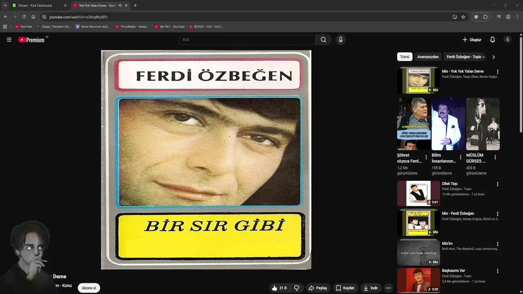The width and height of the screenshot is (523, 294).
Task: Reload the page
Action: [x=24, y=17]
